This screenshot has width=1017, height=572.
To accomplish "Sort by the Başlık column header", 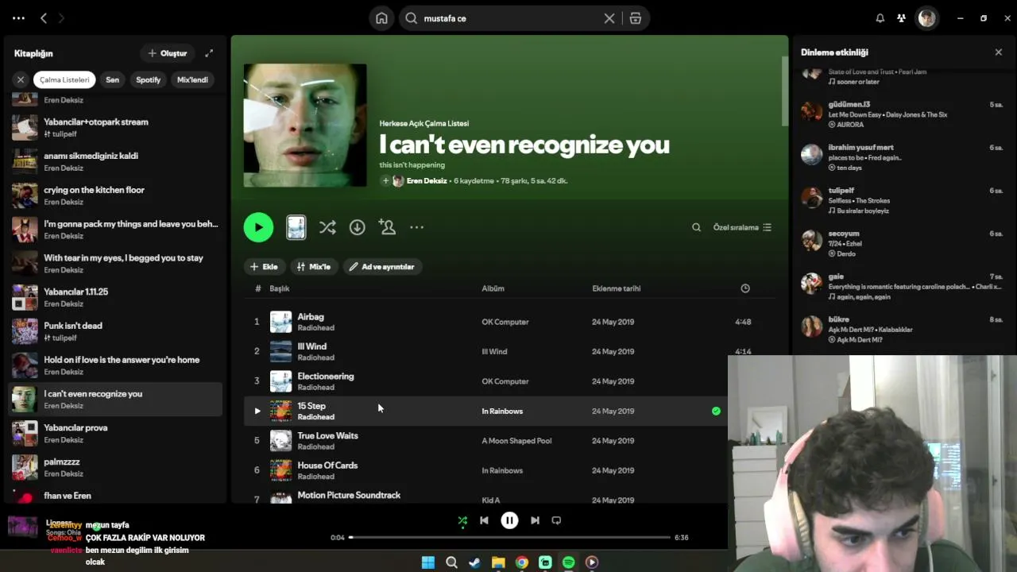I will (280, 288).
